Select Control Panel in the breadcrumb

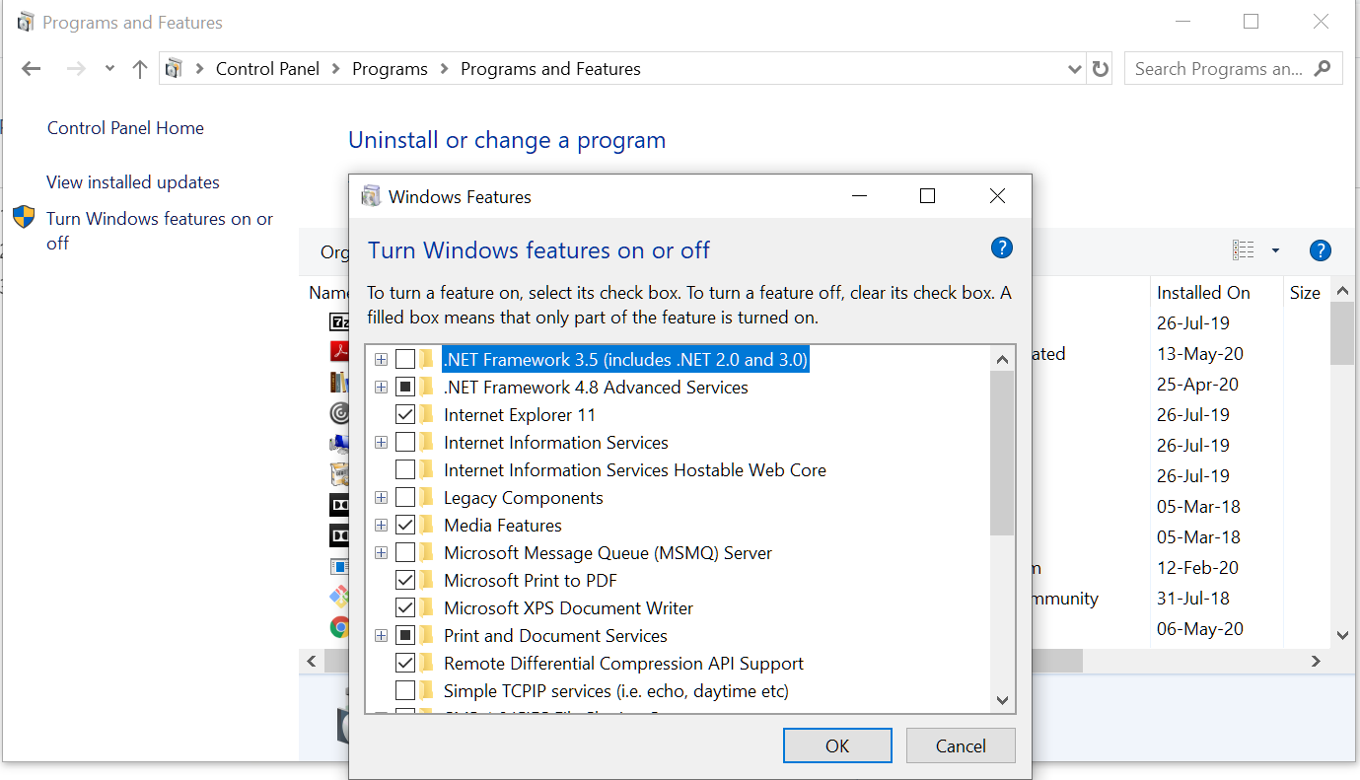pyautogui.click(x=267, y=68)
